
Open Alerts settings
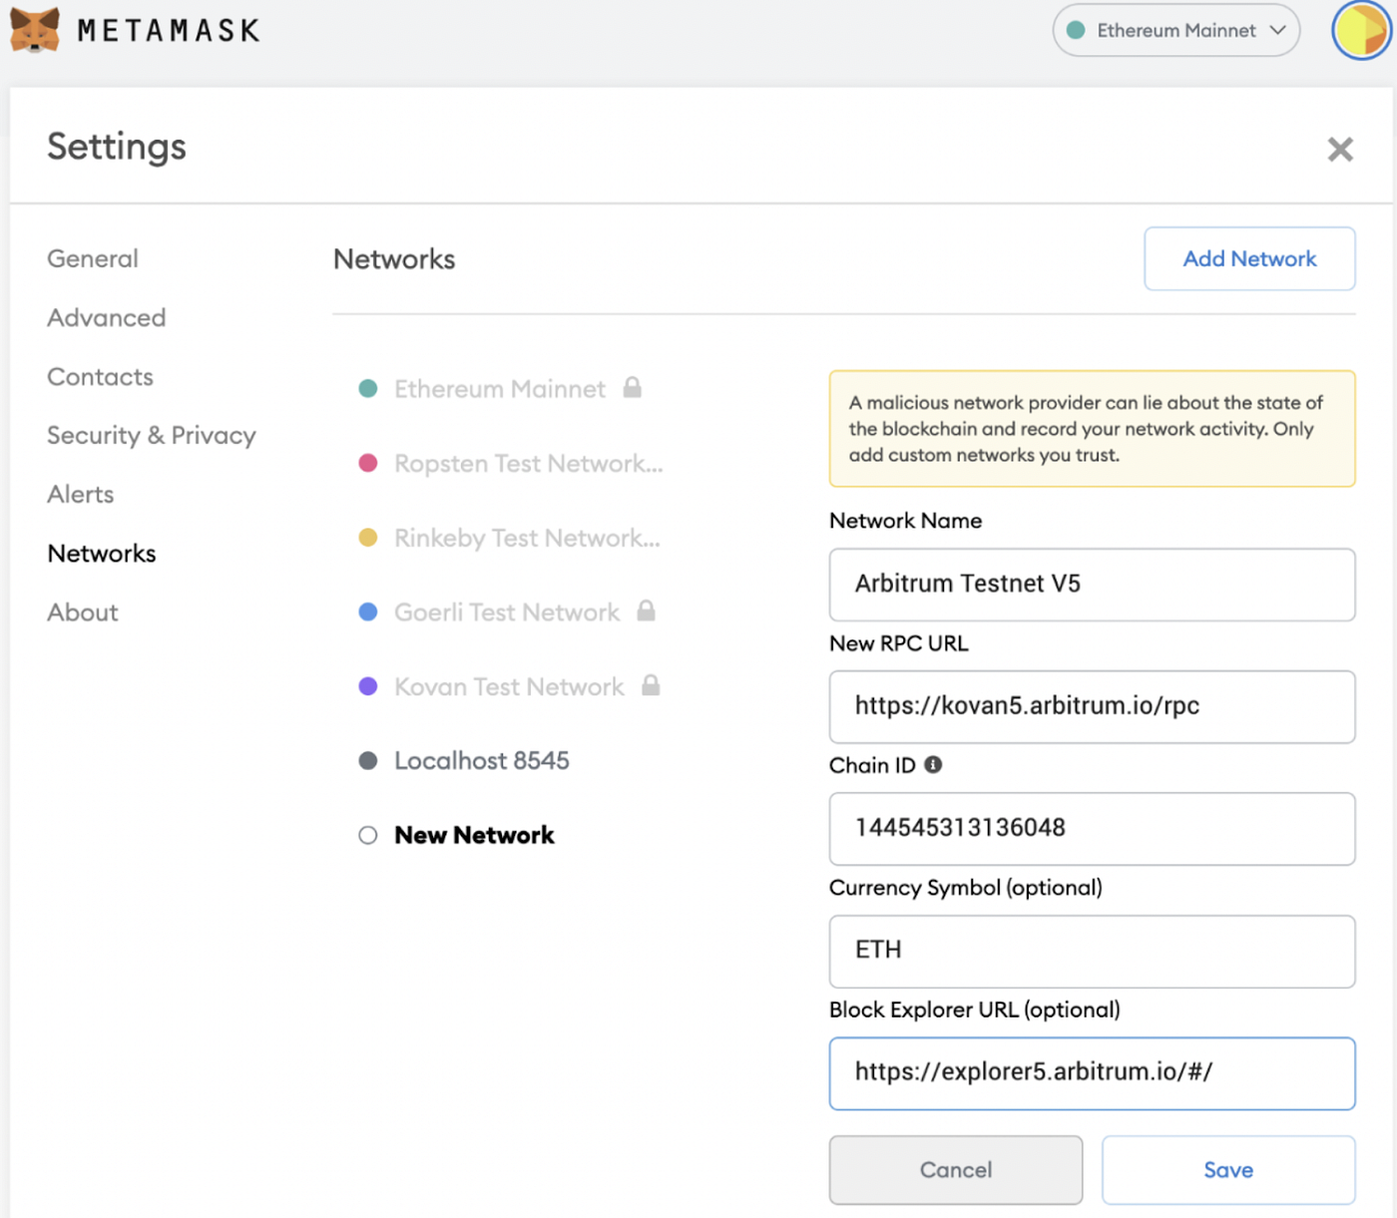pyautogui.click(x=81, y=495)
